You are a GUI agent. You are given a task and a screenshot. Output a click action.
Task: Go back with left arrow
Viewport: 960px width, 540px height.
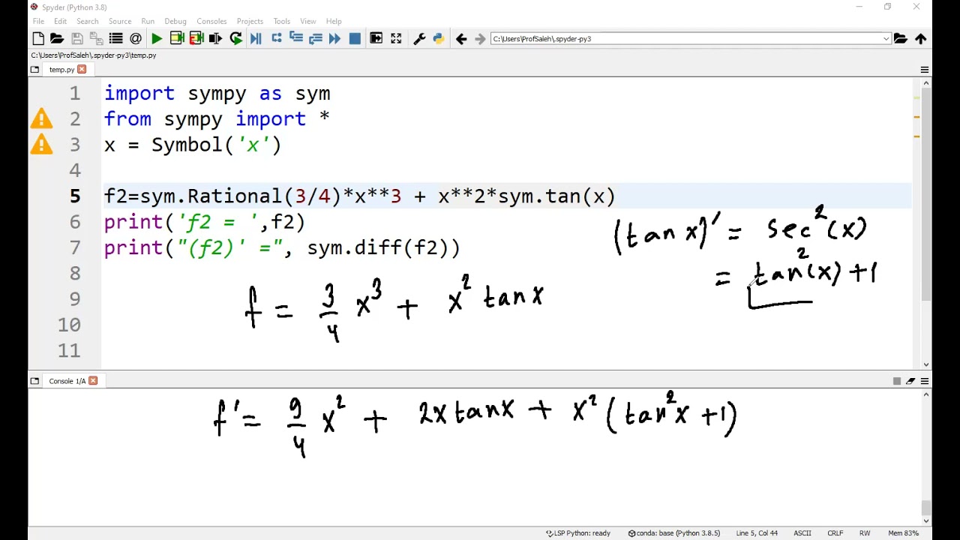(x=461, y=39)
